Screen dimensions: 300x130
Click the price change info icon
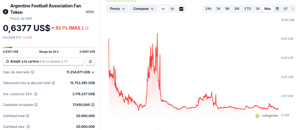[x=87, y=28]
